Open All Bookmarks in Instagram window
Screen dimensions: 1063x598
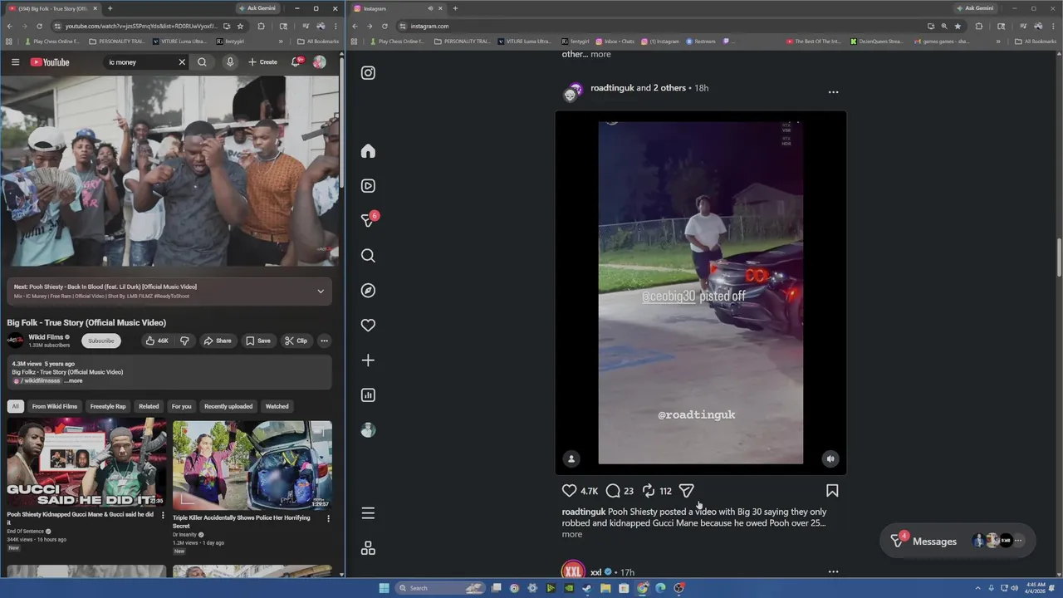pyautogui.click(x=1036, y=41)
